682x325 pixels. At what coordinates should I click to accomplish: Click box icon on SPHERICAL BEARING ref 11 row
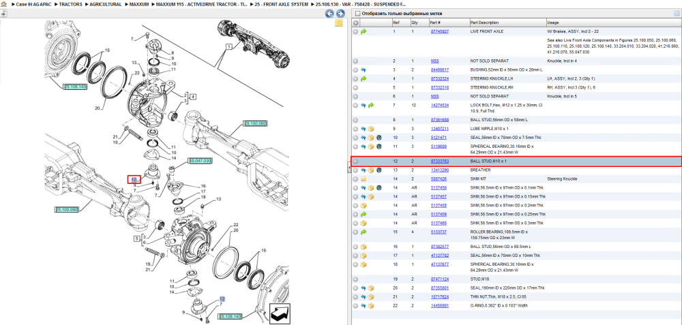pos(372,146)
